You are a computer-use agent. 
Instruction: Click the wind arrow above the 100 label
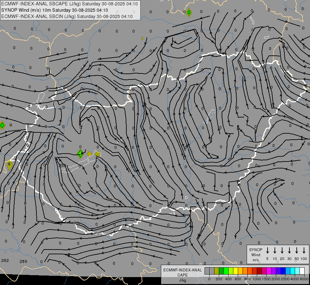(304, 250)
